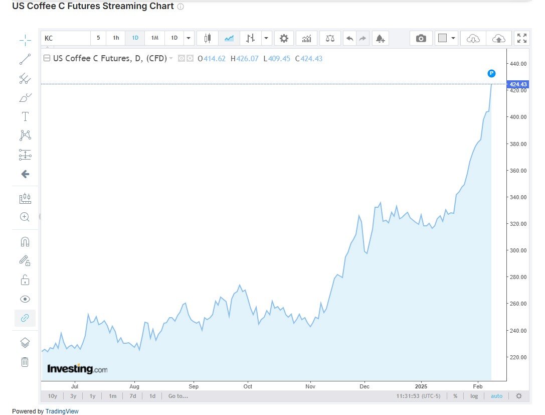Toggle log scale on price axis
This screenshot has width=545, height=415.
474,396
